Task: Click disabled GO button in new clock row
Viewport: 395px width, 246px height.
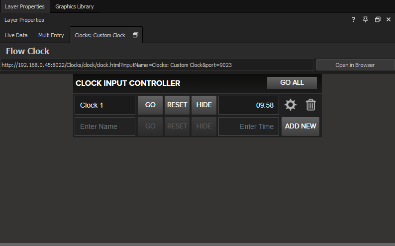Action: [150, 126]
